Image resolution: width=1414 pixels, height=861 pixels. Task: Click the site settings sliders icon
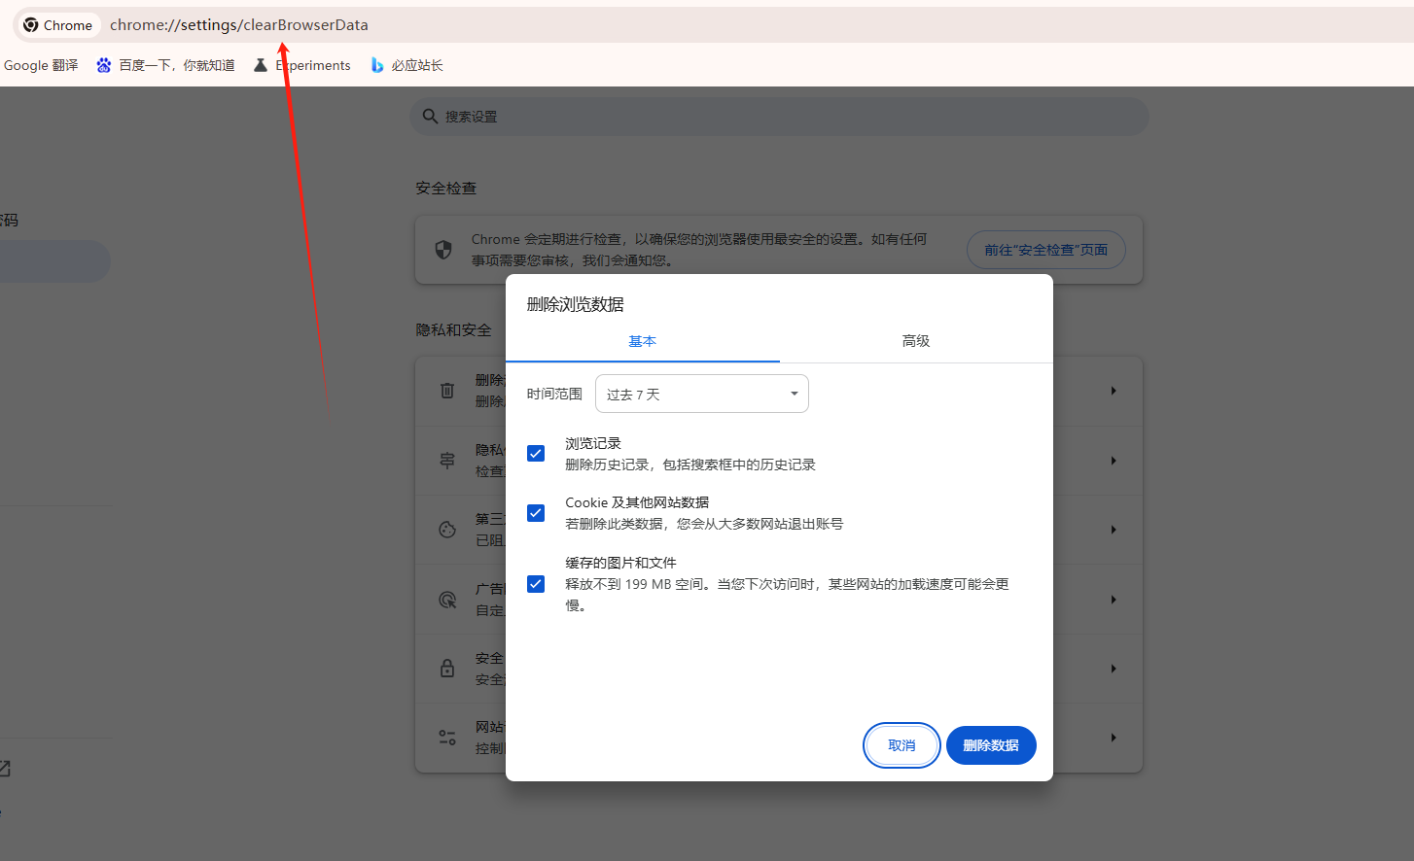(x=447, y=738)
